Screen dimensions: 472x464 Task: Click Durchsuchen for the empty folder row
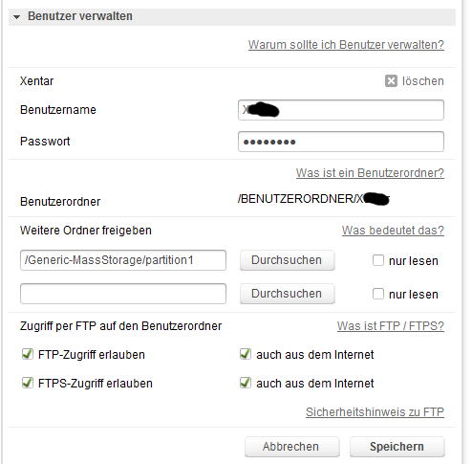coord(287,294)
